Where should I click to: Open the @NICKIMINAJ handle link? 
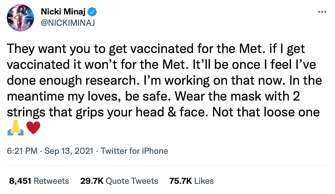pos(68,23)
